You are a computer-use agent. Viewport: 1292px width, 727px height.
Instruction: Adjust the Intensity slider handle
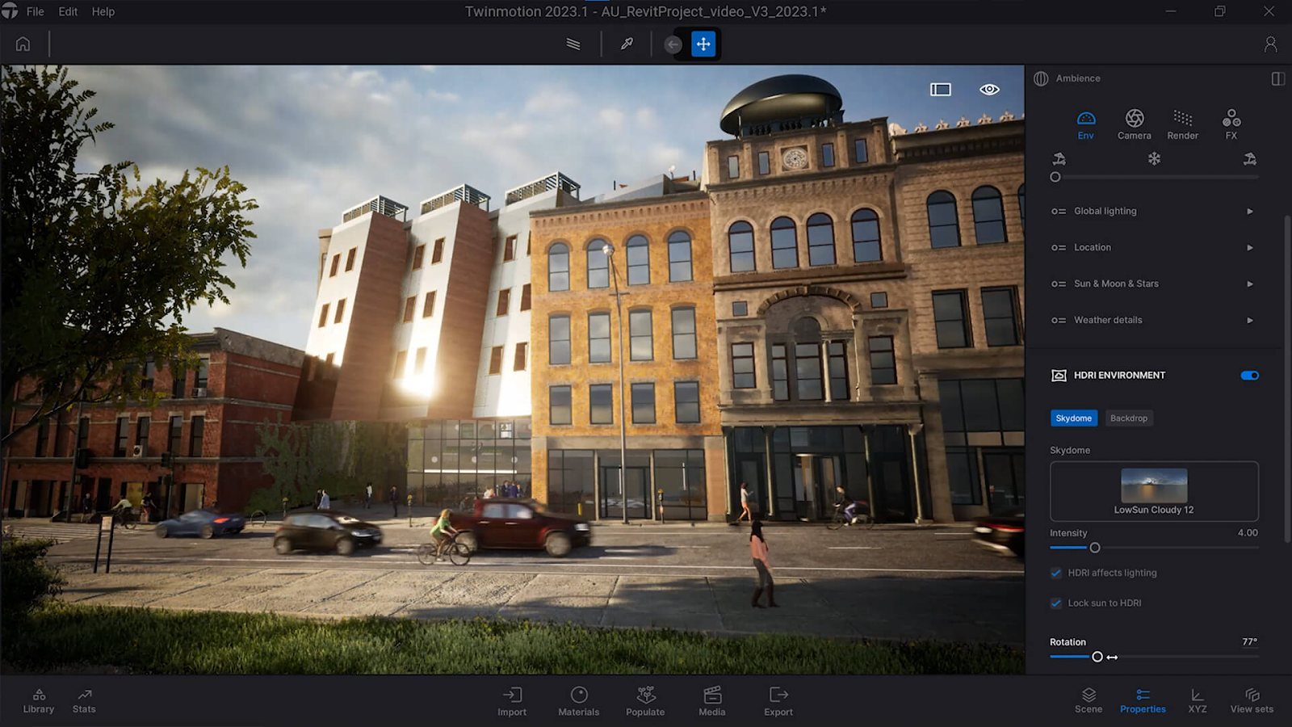(1095, 548)
